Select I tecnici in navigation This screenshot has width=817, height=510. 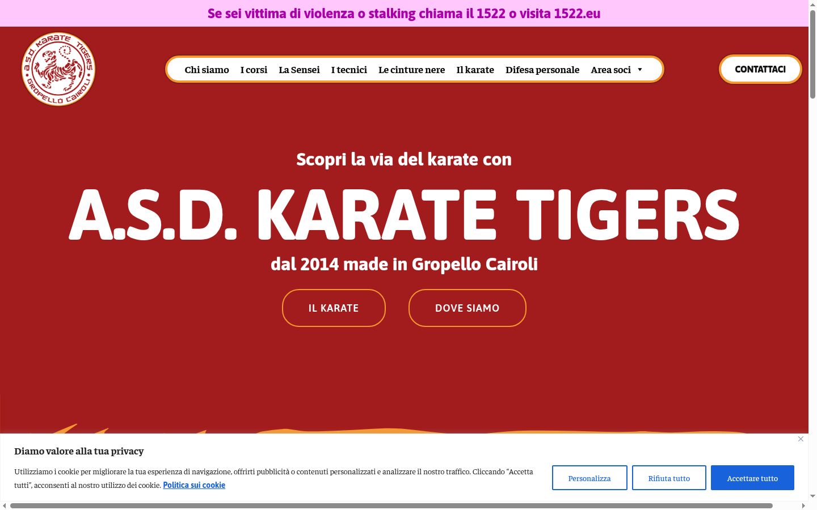349,70
